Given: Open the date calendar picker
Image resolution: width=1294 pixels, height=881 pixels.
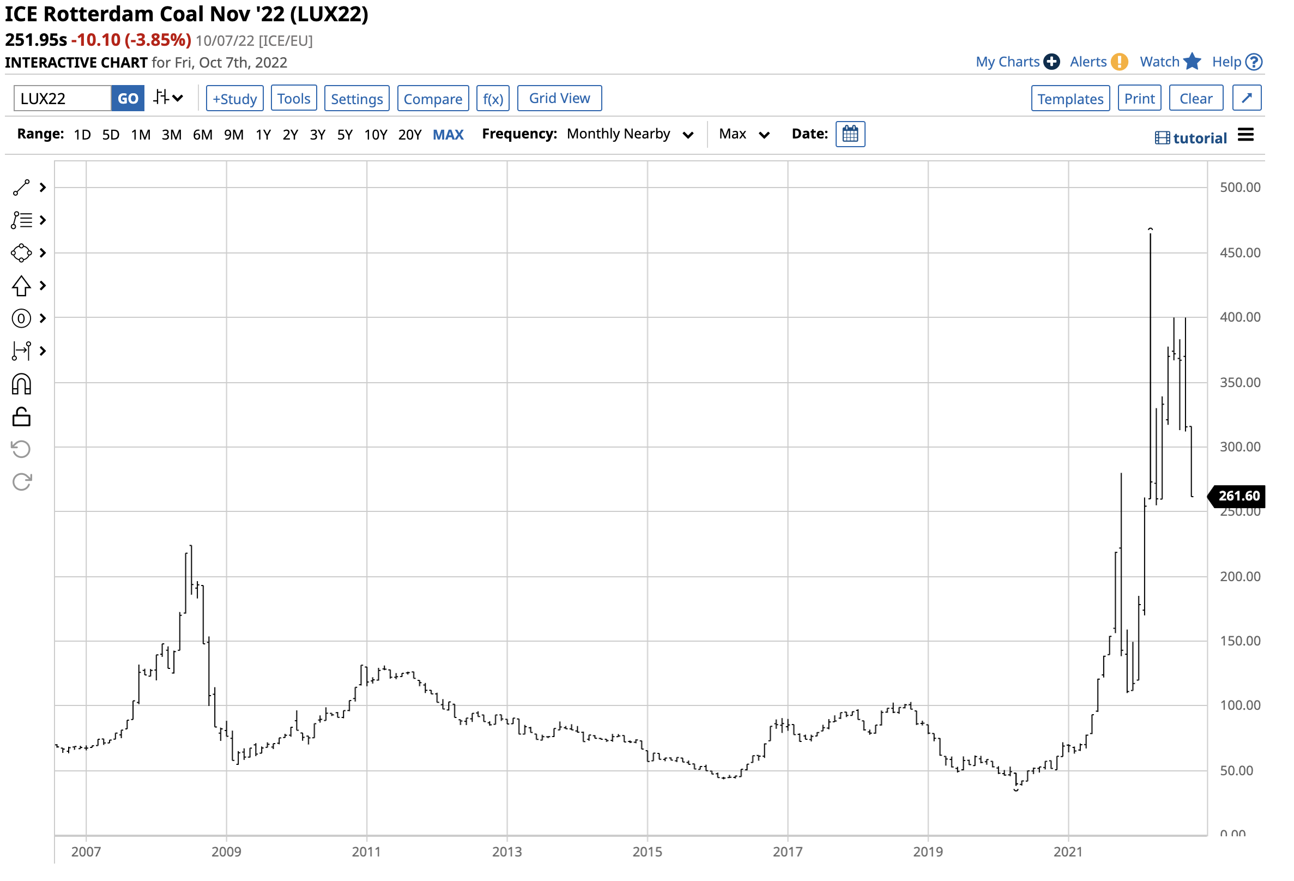Looking at the screenshot, I should pos(851,135).
